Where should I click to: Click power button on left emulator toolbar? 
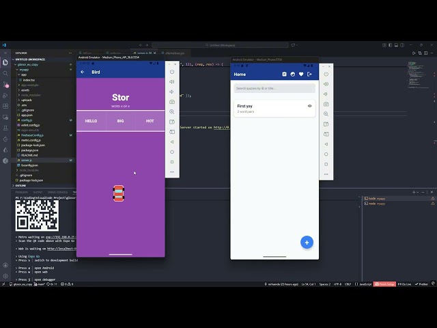(x=172, y=72)
